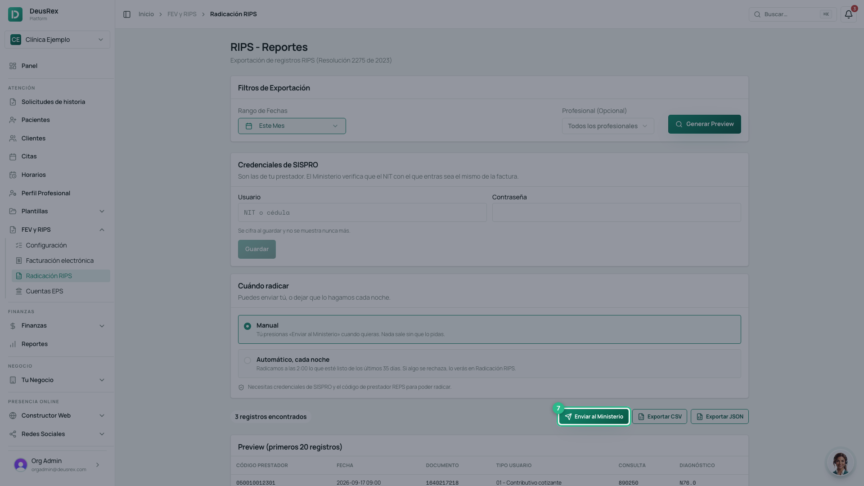Click the Citas calendar icon
The image size is (864, 486).
13,157
